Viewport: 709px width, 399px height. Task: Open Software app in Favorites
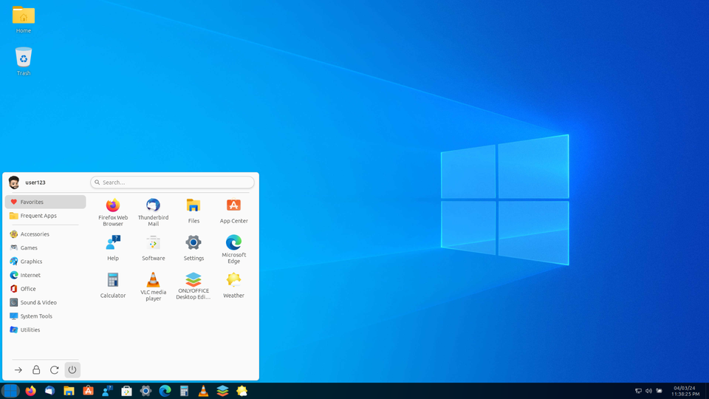tap(154, 248)
